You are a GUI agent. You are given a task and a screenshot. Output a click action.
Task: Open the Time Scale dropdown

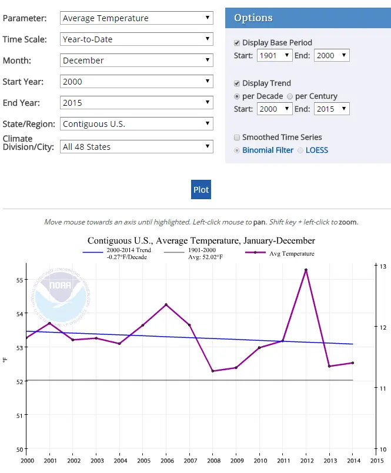point(136,39)
